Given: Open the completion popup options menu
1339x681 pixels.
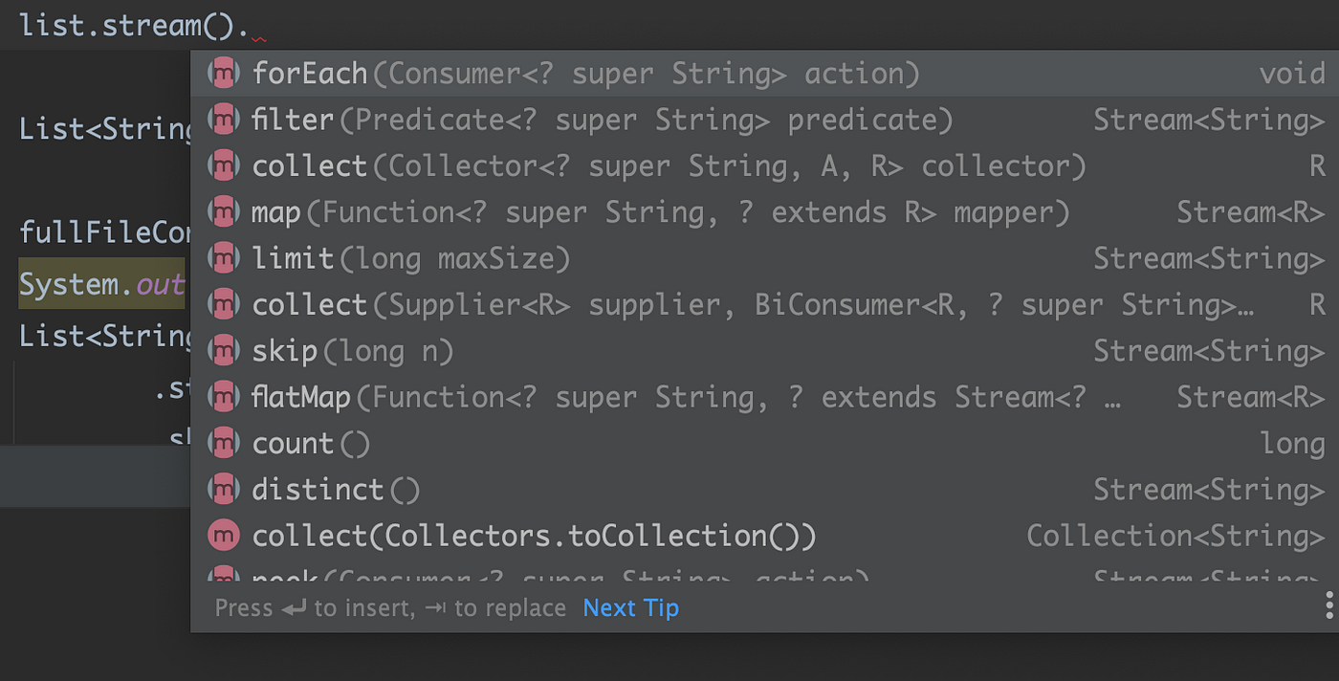Looking at the screenshot, I should 1329,606.
